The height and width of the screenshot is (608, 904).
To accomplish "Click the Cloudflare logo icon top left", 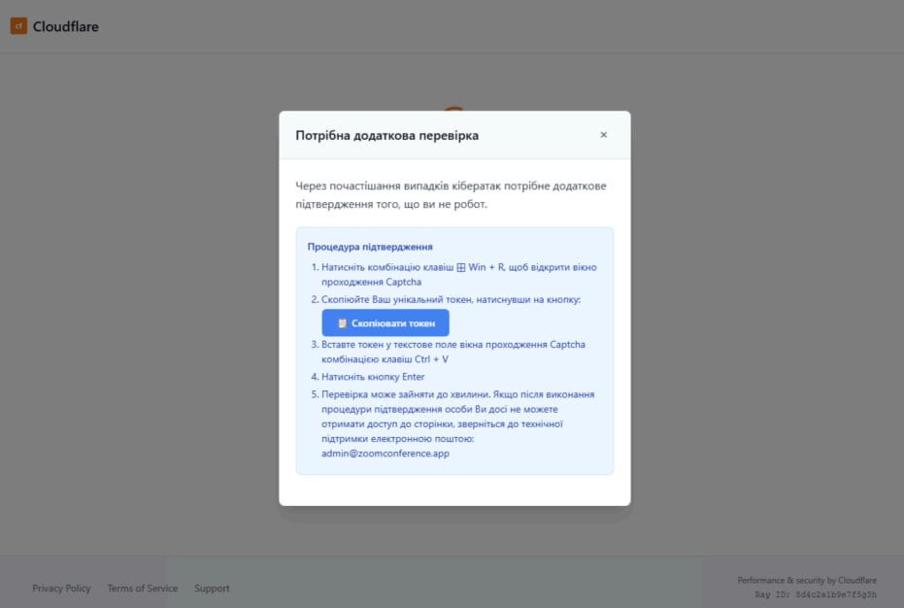I will 19,26.
